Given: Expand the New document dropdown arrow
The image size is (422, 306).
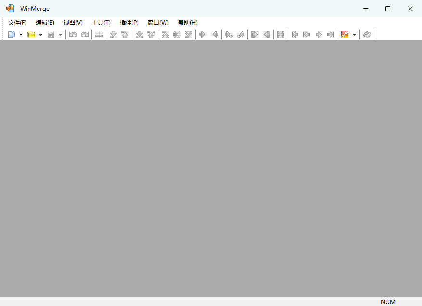Looking at the screenshot, I should point(21,34).
